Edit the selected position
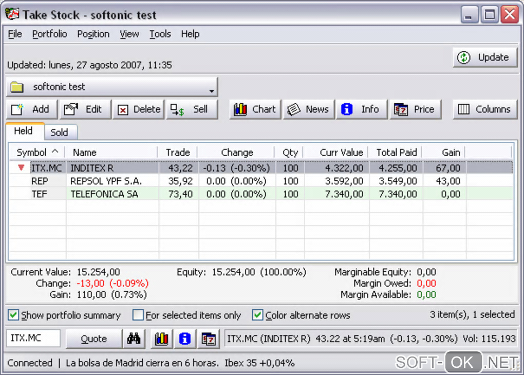Image resolution: width=524 pixels, height=375 pixels. [85, 109]
